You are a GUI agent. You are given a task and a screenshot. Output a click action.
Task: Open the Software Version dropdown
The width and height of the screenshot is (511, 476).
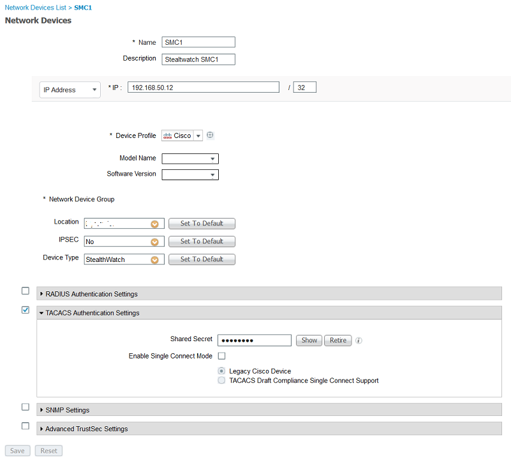coord(190,174)
